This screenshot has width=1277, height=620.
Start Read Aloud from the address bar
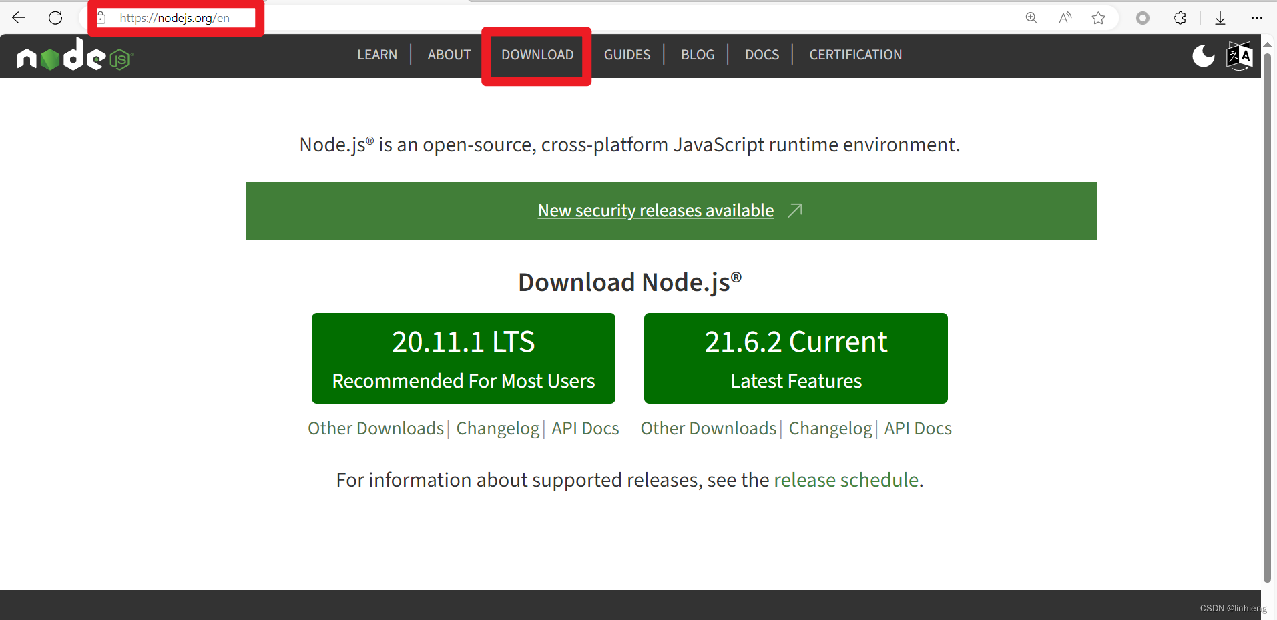point(1065,18)
